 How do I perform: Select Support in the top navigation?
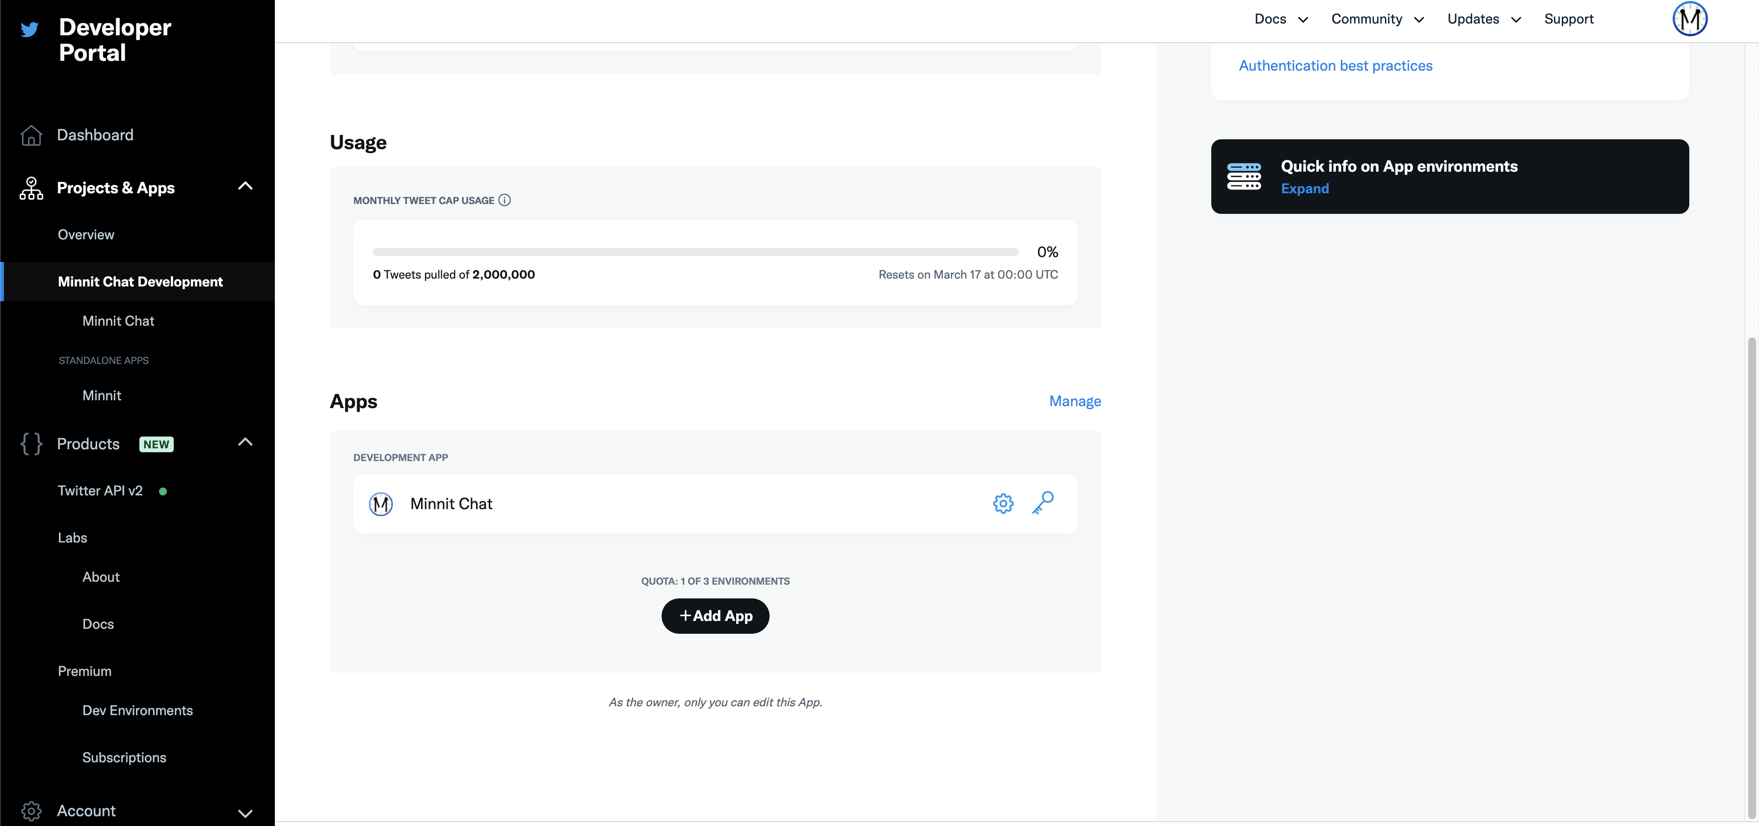click(x=1569, y=19)
